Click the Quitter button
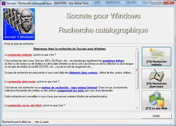Screen dimensions: 176x126 (156, 116)
